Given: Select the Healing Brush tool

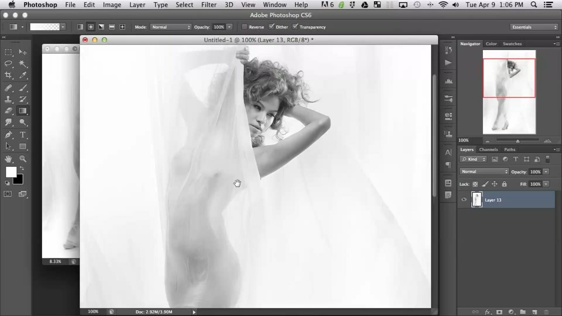Looking at the screenshot, I should [x=8, y=88].
